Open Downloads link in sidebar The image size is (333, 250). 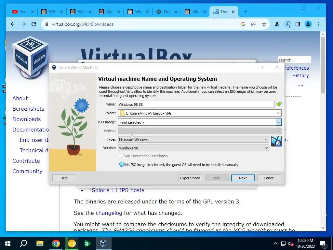pos(27,119)
